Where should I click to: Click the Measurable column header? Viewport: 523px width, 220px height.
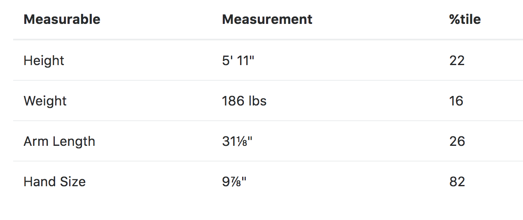(x=62, y=19)
